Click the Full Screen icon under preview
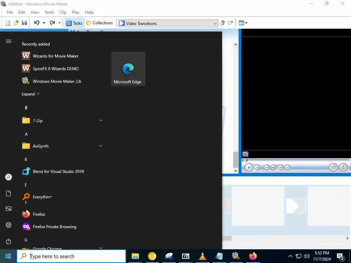 click(x=245, y=154)
